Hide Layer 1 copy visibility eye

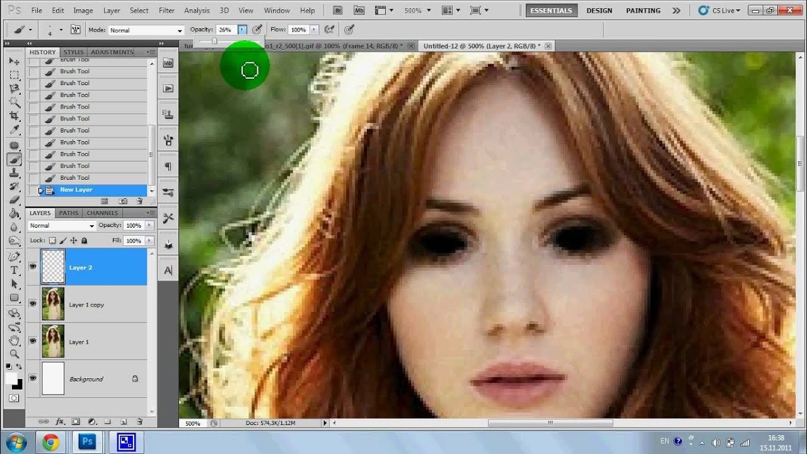pos(33,304)
